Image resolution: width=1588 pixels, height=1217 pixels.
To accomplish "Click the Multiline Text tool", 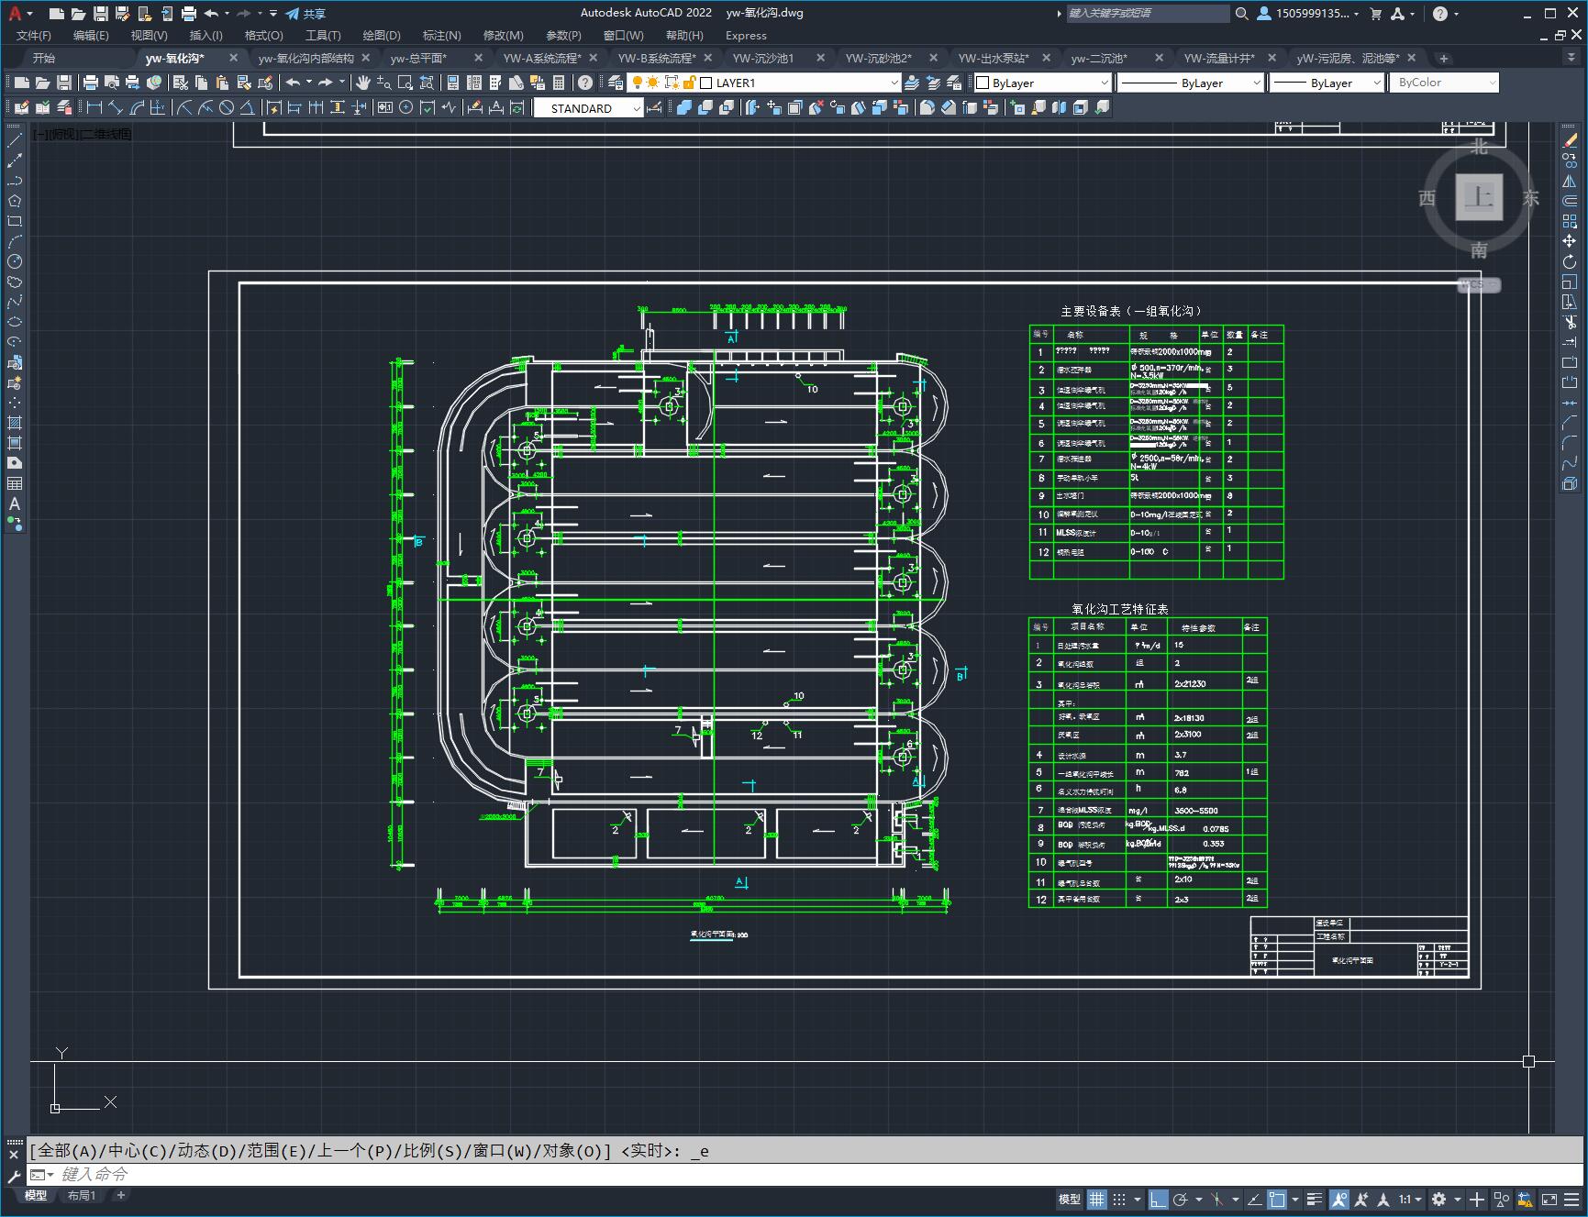I will point(15,503).
